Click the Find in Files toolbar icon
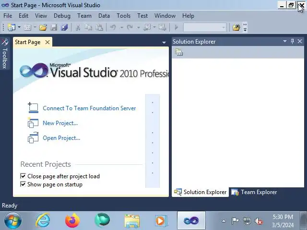Viewport: 307px width, 230px height. 236,27
